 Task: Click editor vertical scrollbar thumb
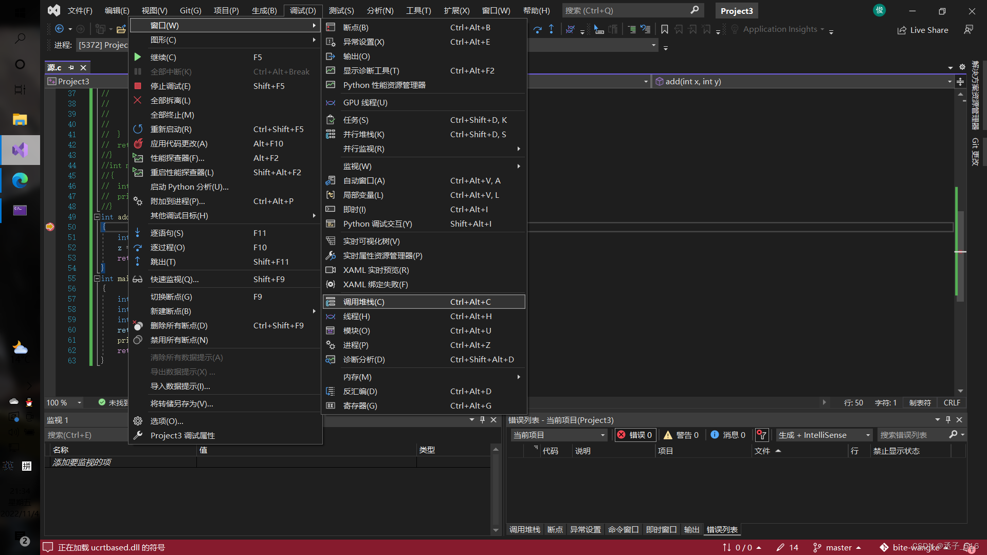(x=960, y=256)
